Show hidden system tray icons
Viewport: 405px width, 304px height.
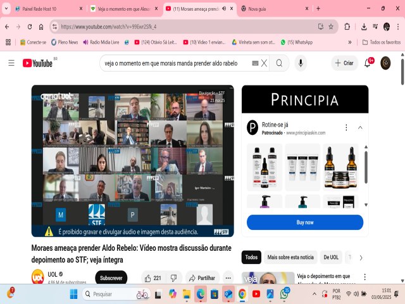(315, 294)
